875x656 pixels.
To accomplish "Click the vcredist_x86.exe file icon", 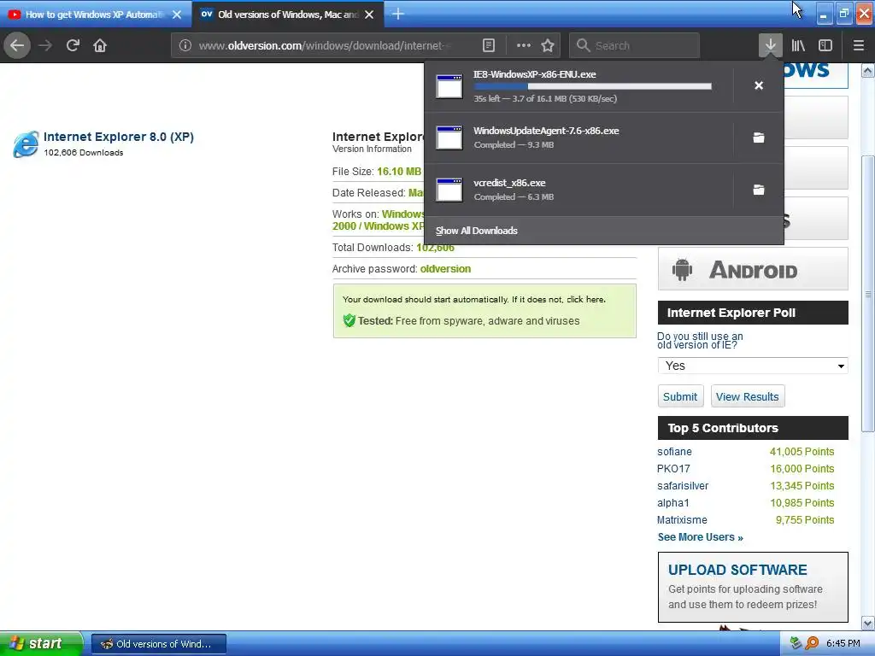I will point(449,190).
